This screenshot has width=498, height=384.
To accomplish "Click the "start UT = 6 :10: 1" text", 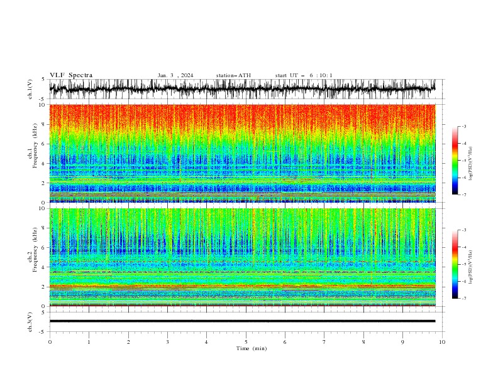I will point(304,75).
